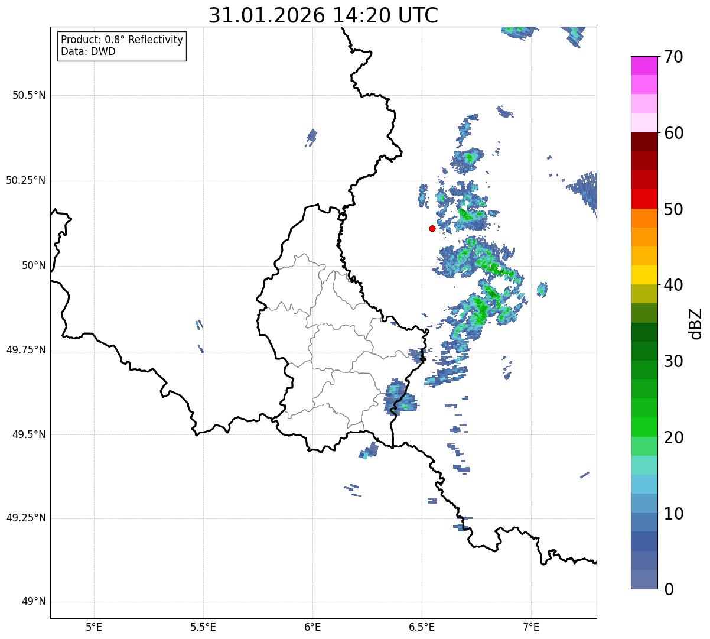Click the vertical dBZ colorbar label

[696, 323]
